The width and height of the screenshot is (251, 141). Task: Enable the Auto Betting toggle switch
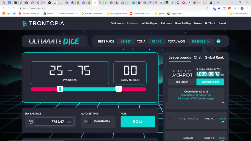tap(88, 122)
